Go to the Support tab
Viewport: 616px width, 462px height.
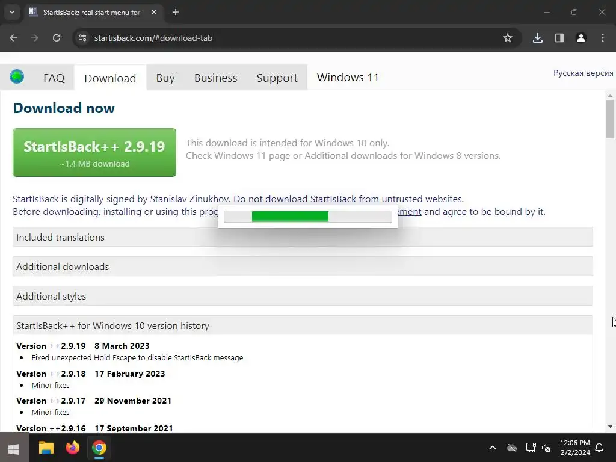(x=277, y=78)
